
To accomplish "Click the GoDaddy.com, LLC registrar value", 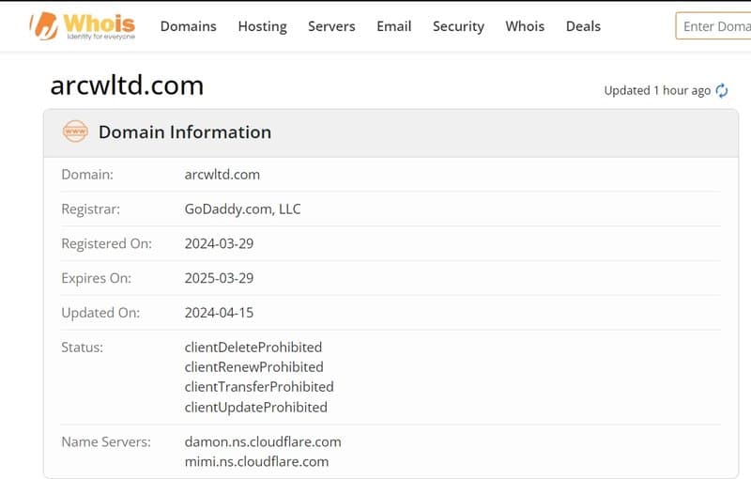I will (x=243, y=209).
